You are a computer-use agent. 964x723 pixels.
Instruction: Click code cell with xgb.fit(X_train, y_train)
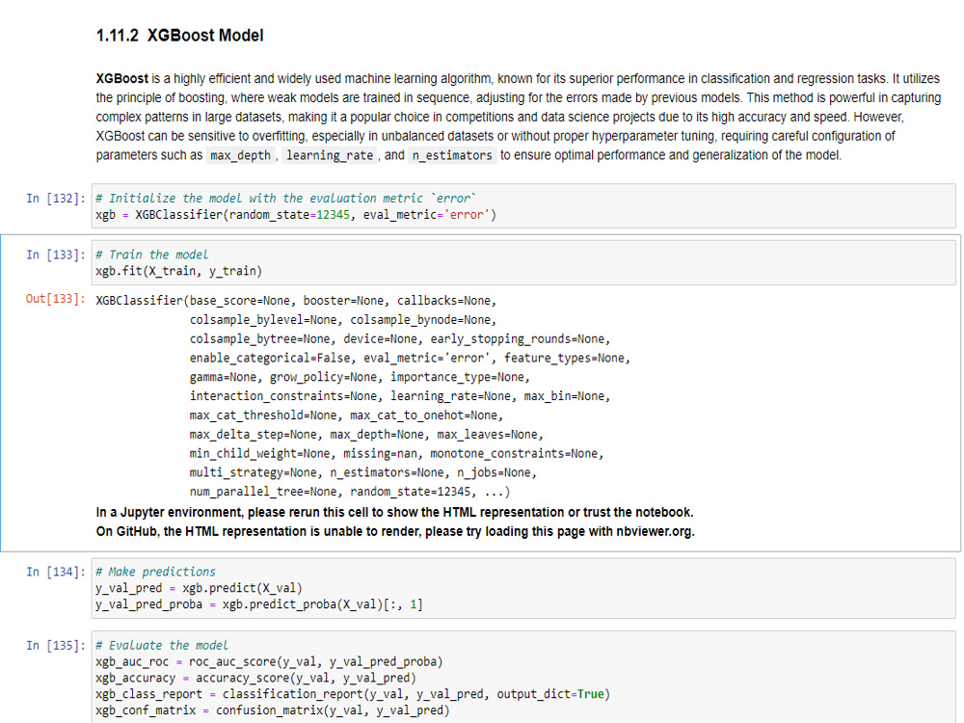point(523,262)
